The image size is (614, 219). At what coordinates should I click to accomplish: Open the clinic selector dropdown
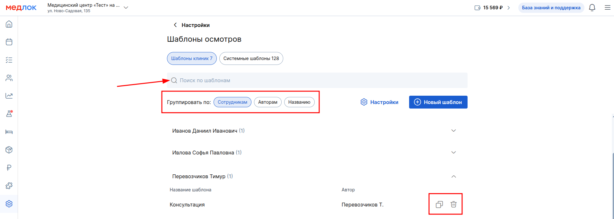126,8
